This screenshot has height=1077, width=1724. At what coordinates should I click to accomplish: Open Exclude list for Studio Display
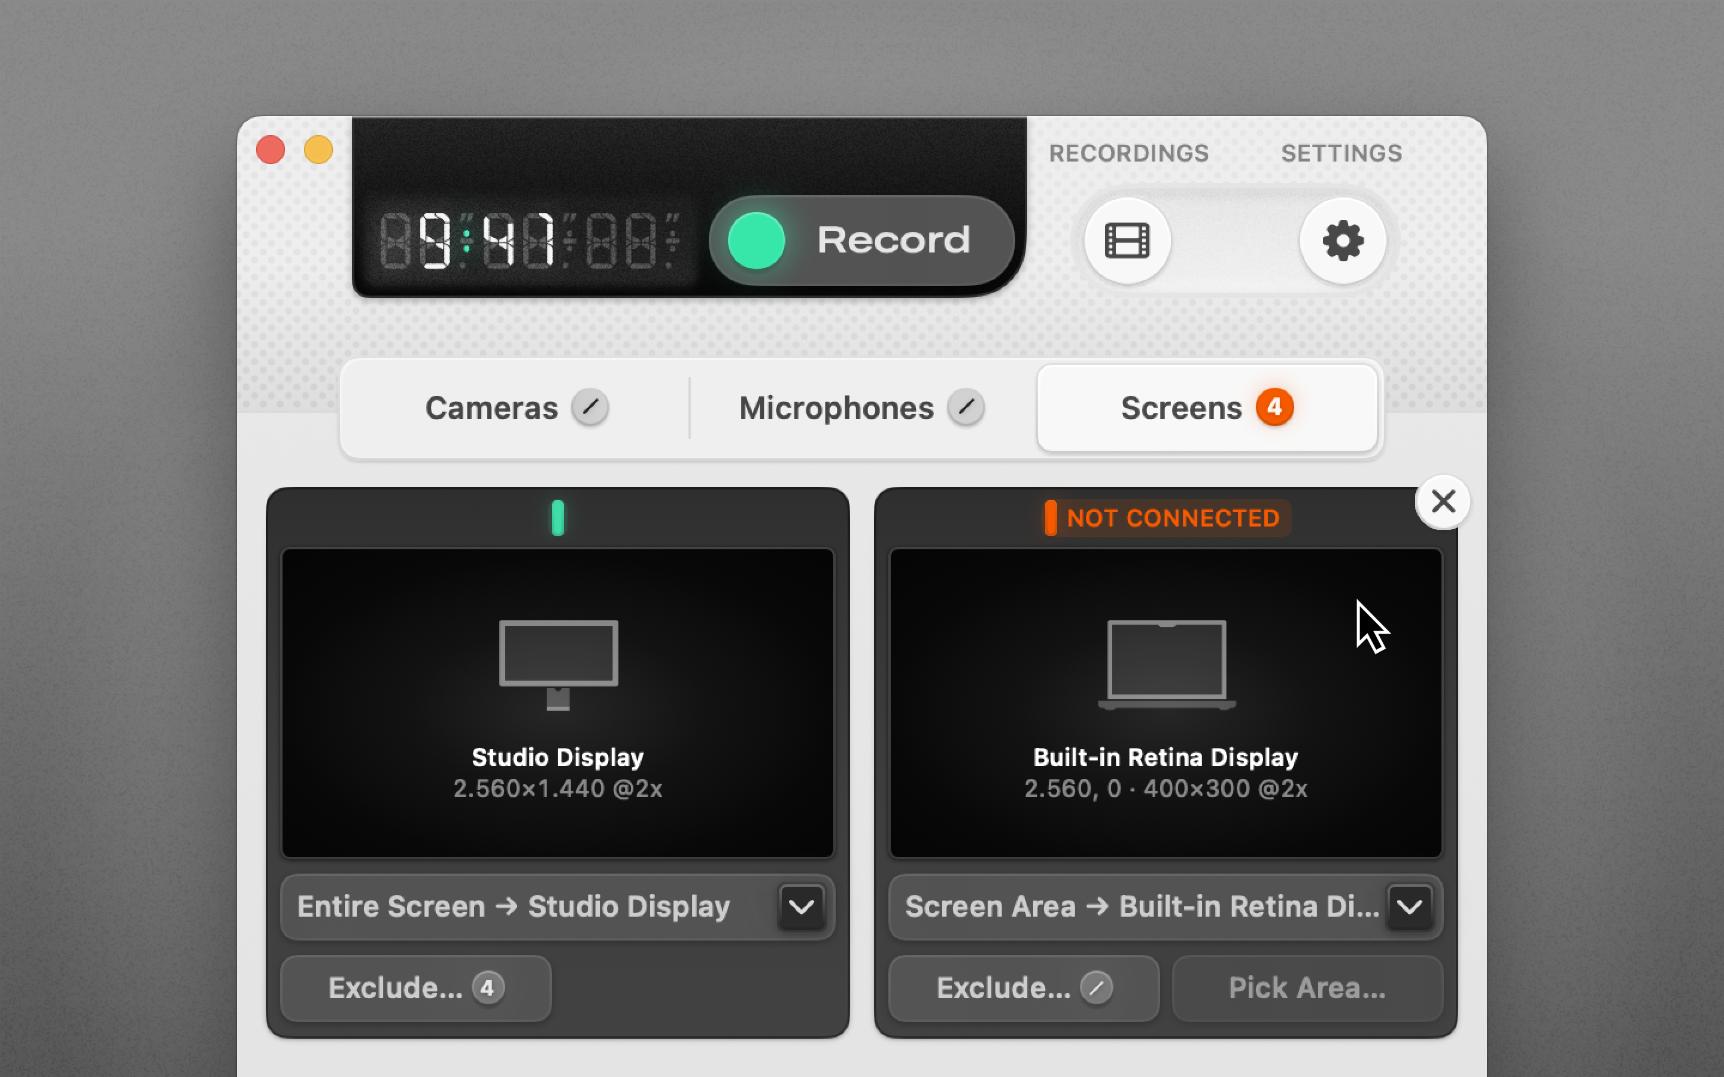[415, 988]
